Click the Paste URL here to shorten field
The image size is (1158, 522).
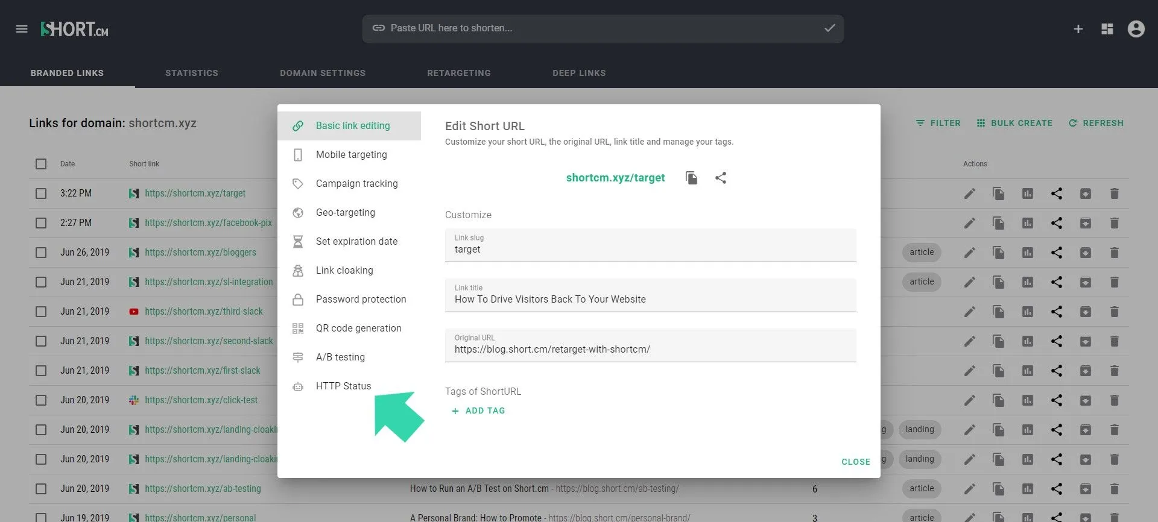click(603, 28)
